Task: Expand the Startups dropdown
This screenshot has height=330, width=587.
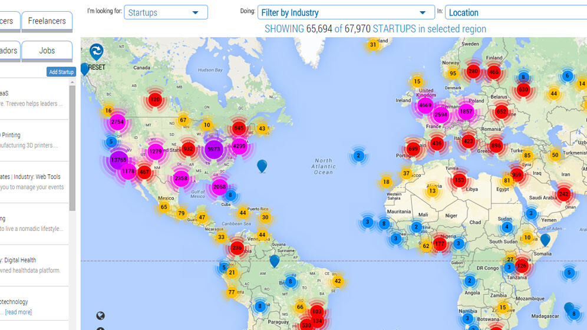Action: [x=166, y=12]
